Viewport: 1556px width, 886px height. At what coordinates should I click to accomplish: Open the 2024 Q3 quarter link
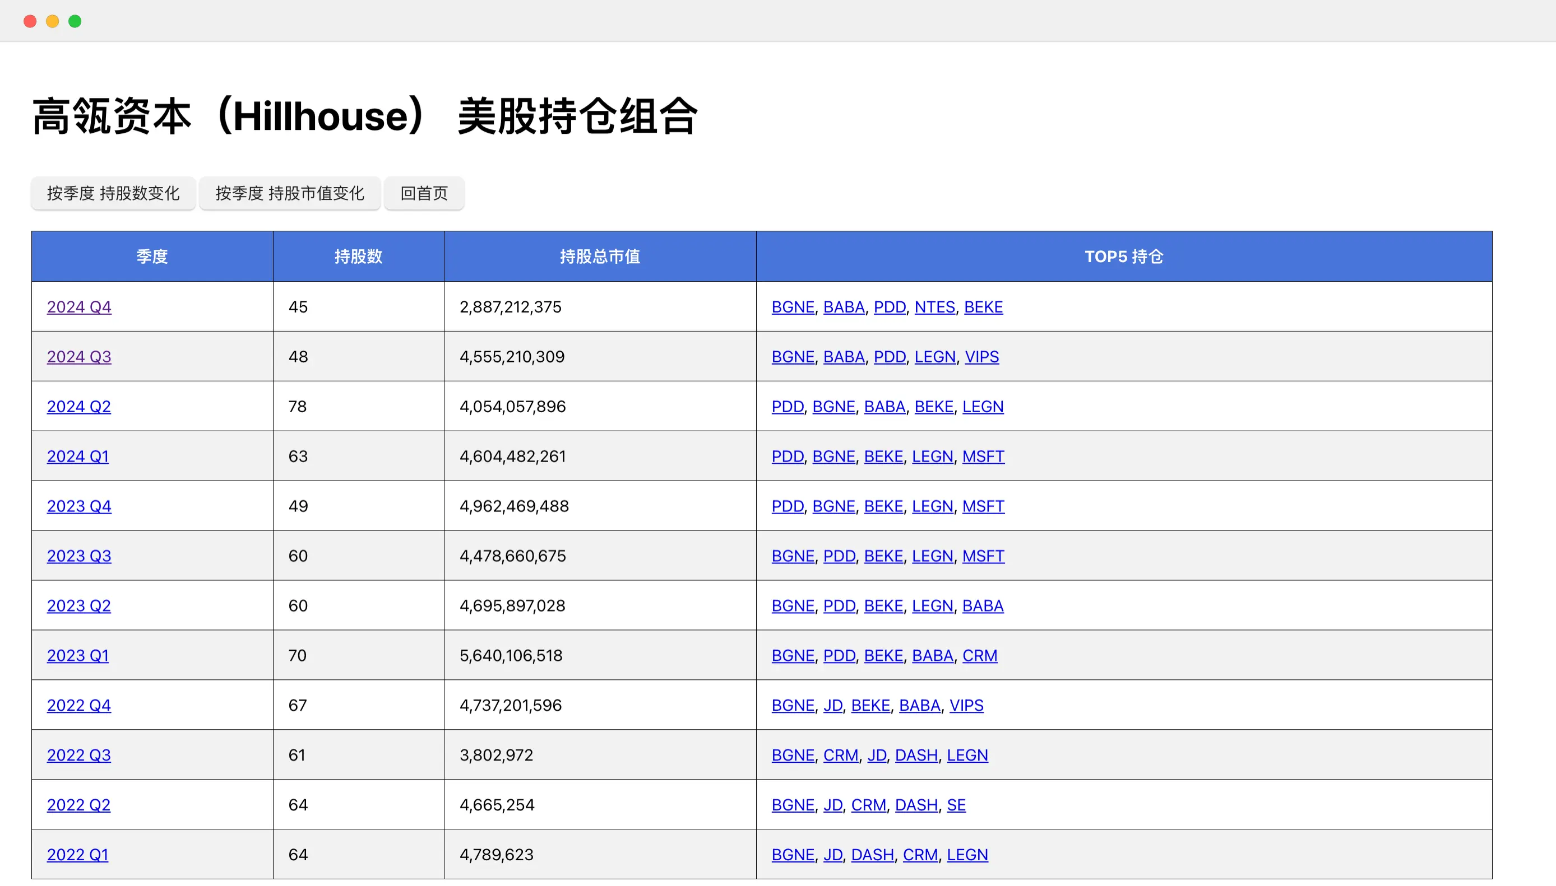79,357
